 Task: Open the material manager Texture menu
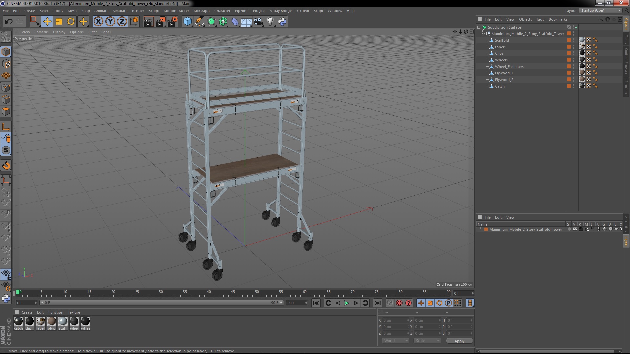tap(74, 312)
